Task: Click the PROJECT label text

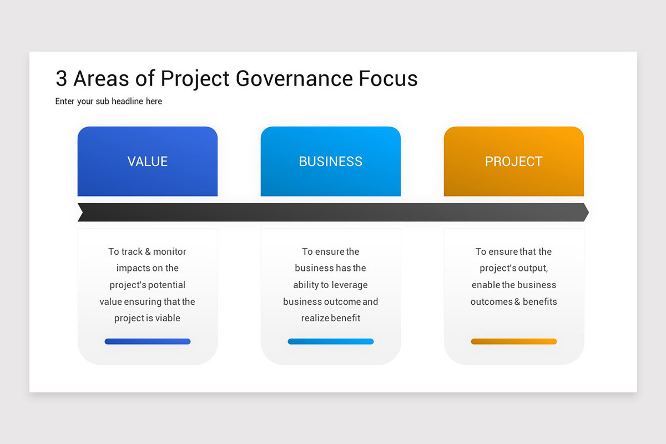Action: click(514, 162)
